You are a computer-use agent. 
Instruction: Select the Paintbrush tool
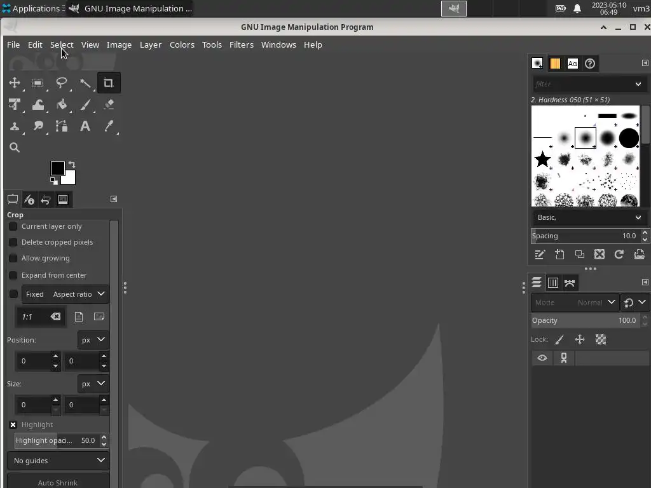click(85, 104)
